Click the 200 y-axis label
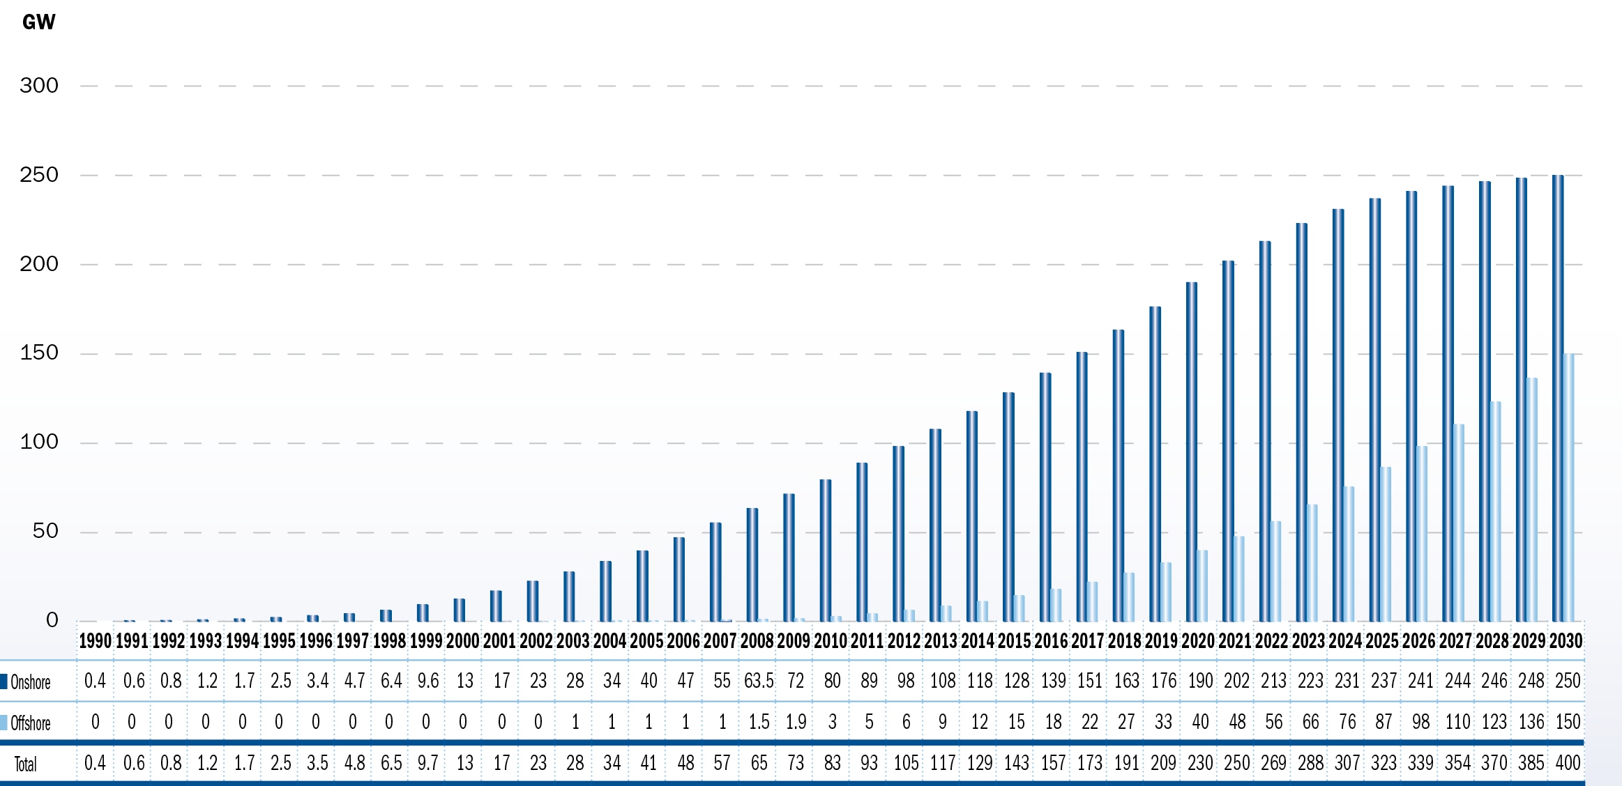The width and height of the screenshot is (1622, 786). coord(39,264)
